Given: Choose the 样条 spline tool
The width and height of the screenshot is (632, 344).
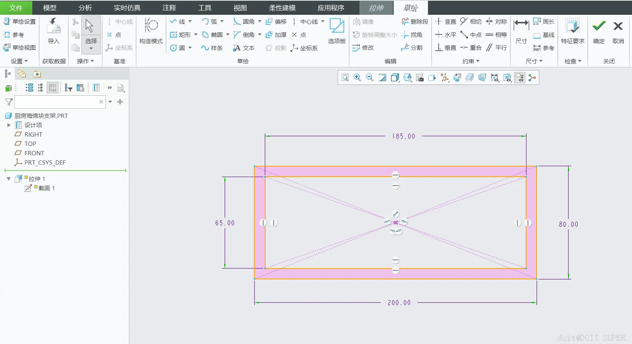Looking at the screenshot, I should (212, 48).
